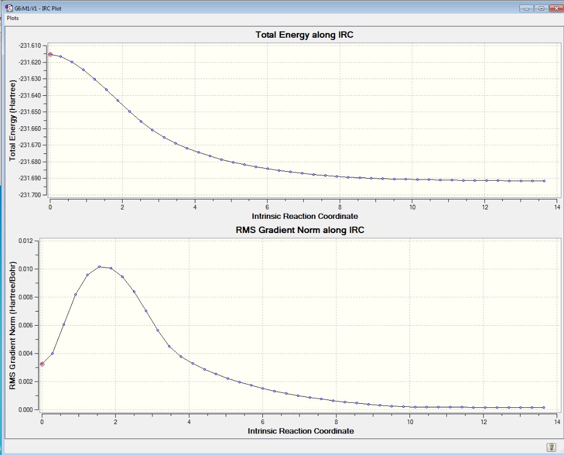
Task: Click the IRC Plot window title bar icon
Action: coord(9,8)
